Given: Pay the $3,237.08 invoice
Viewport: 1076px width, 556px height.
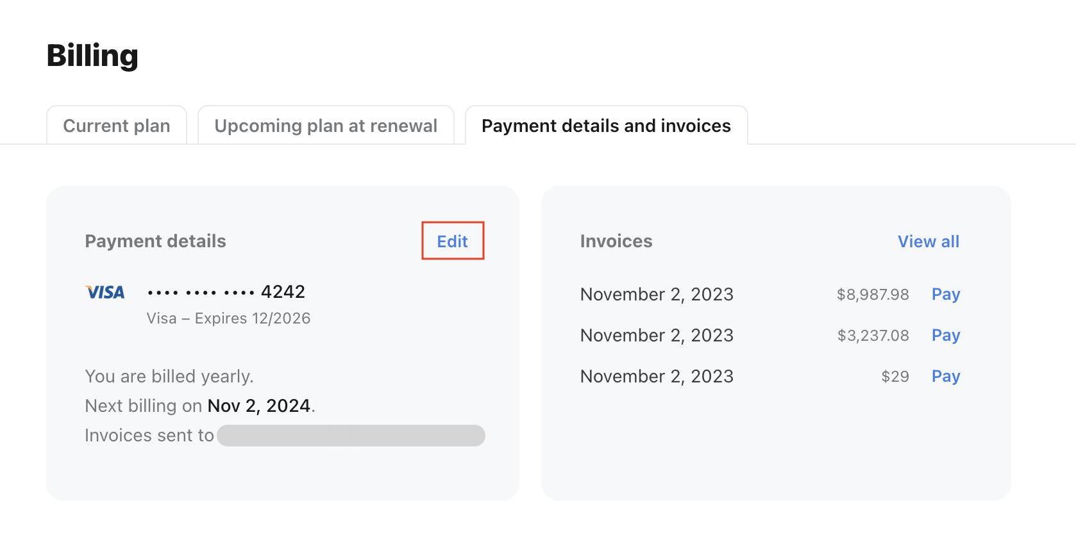Looking at the screenshot, I should tap(946, 335).
